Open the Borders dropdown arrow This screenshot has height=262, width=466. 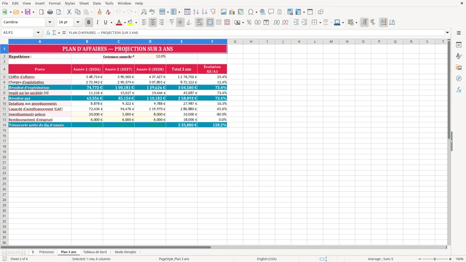(320, 23)
